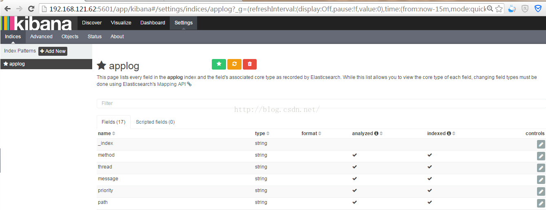Edit the method field with the pencil icon
This screenshot has width=546, height=210.
(541, 156)
